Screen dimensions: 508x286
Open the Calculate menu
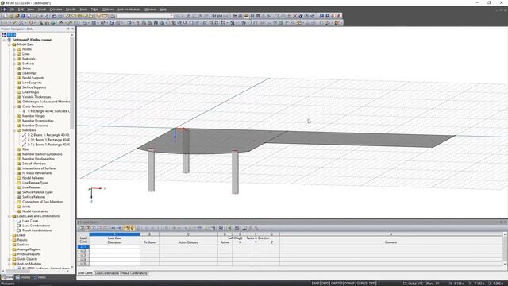click(56, 10)
